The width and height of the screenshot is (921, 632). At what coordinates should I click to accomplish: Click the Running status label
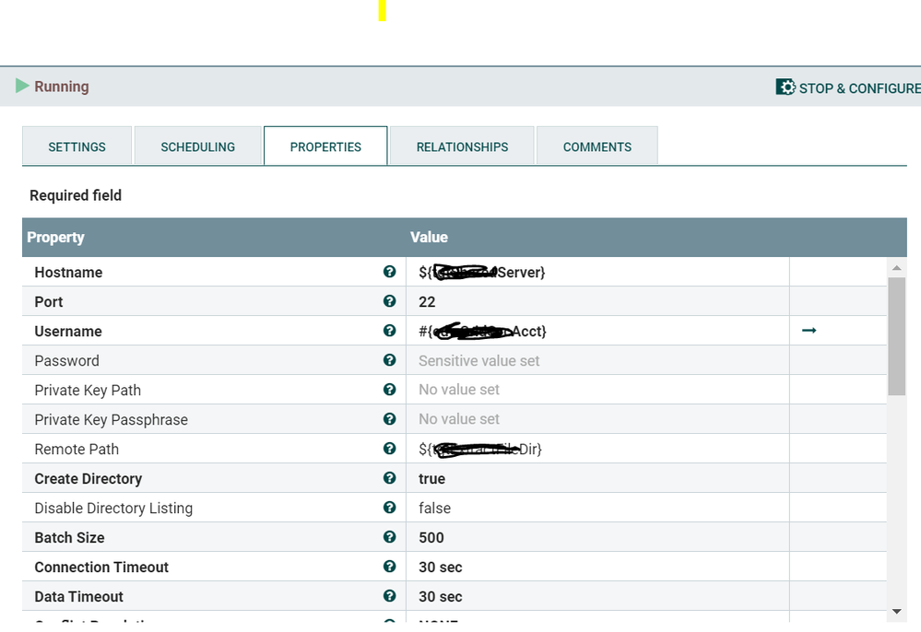click(62, 87)
